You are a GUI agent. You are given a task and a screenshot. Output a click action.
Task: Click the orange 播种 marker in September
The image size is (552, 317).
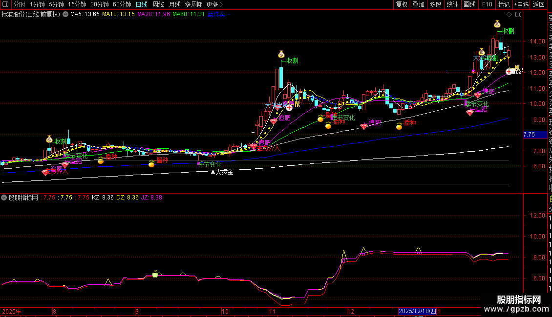click(x=151, y=164)
